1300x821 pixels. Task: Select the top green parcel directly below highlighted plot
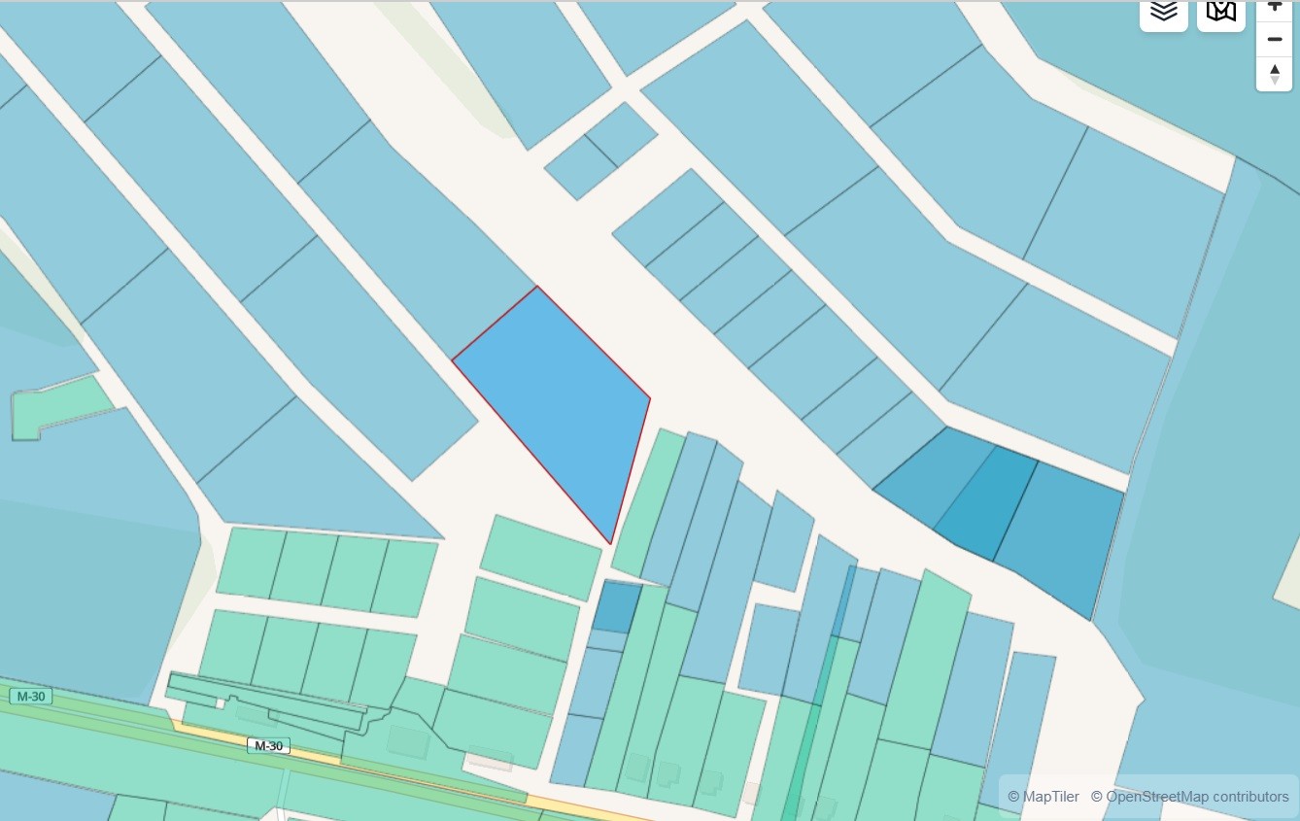[540, 557]
